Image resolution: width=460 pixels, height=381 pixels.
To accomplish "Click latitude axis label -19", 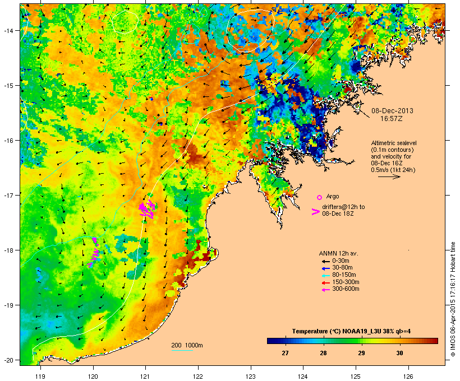I will (x=8, y=305).
